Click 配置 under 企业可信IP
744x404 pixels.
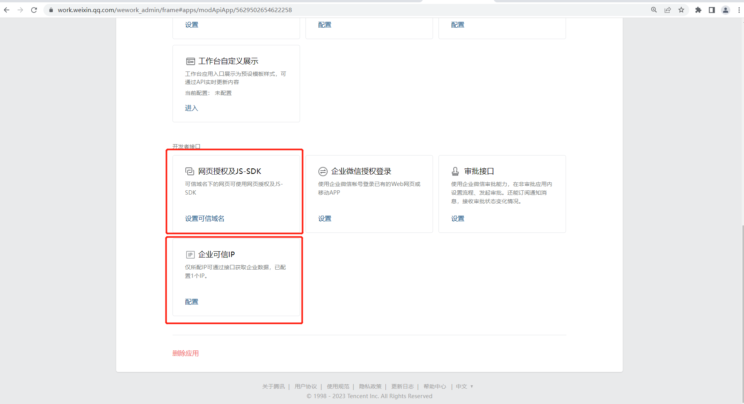192,302
